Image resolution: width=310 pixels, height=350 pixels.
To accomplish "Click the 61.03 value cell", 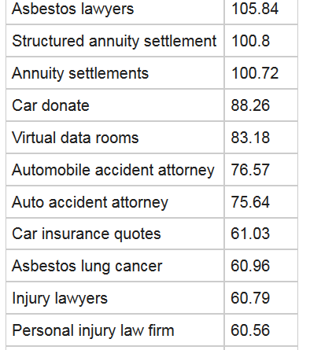I will 261,234.
